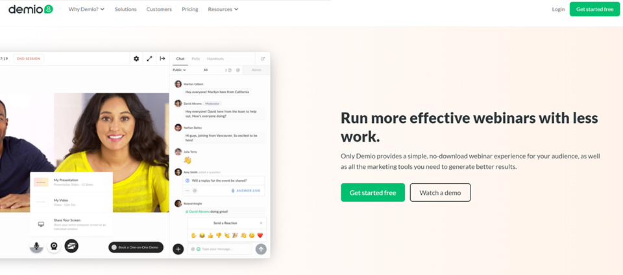Open the settings gear in webinar toolbar
The width and height of the screenshot is (623, 275).
click(136, 59)
